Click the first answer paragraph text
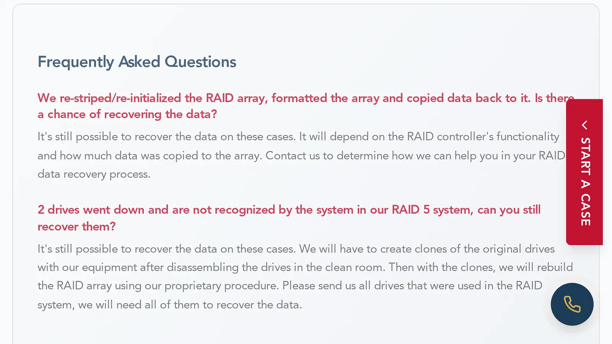612x344 pixels. coord(268,155)
